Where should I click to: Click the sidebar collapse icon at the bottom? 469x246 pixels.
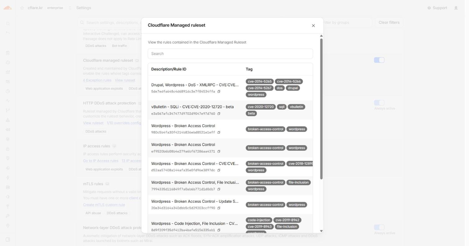point(8,239)
